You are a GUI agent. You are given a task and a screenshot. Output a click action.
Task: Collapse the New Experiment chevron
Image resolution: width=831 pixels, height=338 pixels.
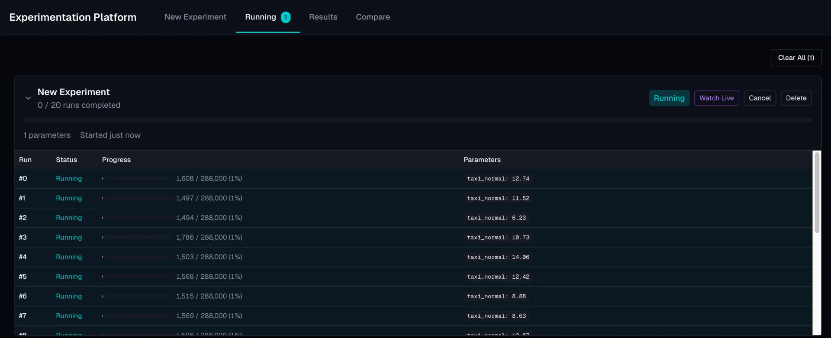pos(28,98)
